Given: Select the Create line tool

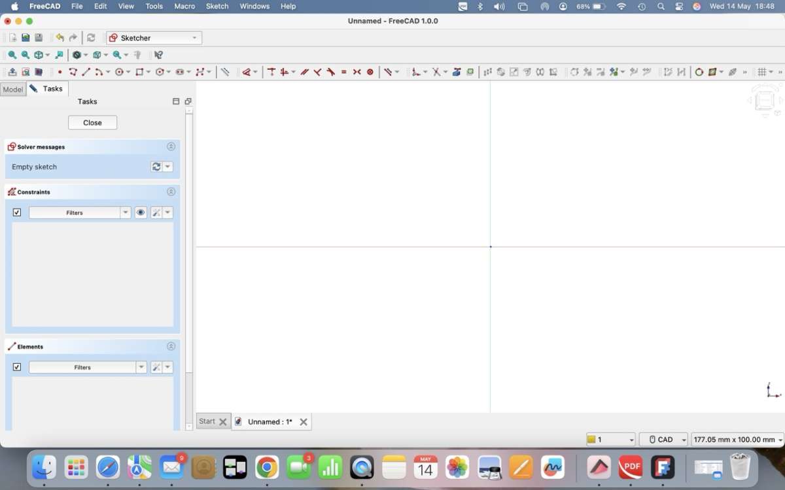Looking at the screenshot, I should click(86, 72).
